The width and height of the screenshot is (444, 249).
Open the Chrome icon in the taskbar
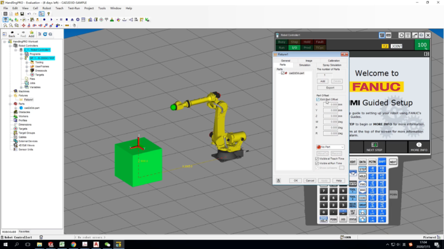pos(73,244)
